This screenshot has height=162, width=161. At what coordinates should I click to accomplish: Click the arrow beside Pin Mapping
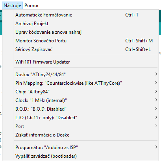156,83
